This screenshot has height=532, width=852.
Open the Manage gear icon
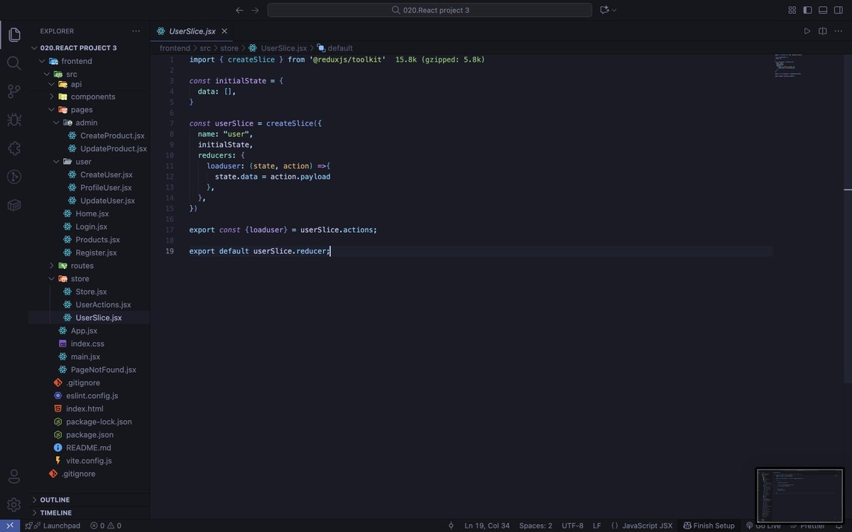tap(14, 504)
